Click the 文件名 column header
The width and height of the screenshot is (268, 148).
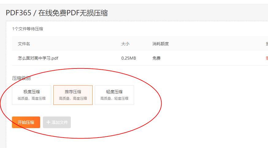(24, 44)
